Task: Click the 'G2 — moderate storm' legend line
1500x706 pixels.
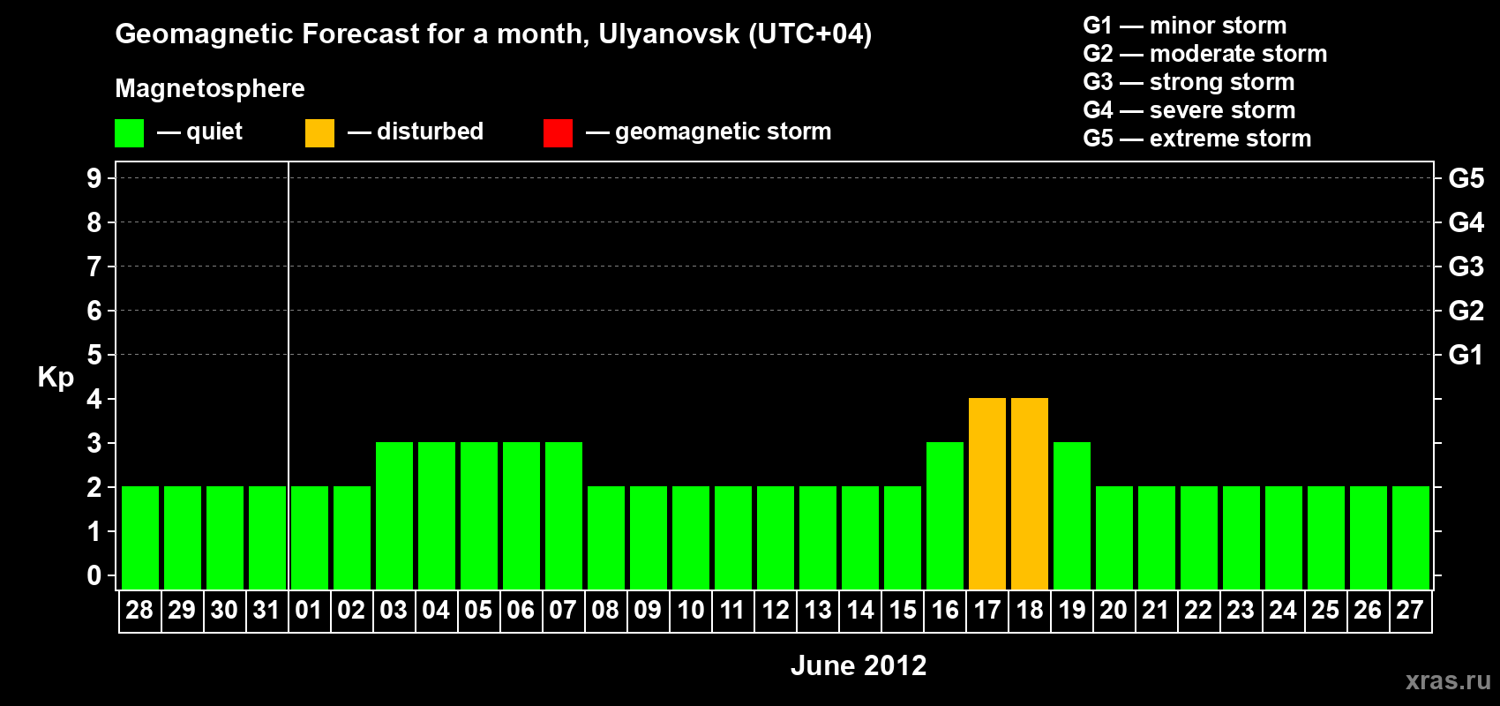Action: coord(1204,54)
